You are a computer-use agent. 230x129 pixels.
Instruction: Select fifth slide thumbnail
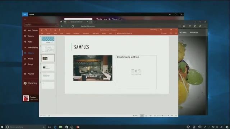[x=48, y=76]
